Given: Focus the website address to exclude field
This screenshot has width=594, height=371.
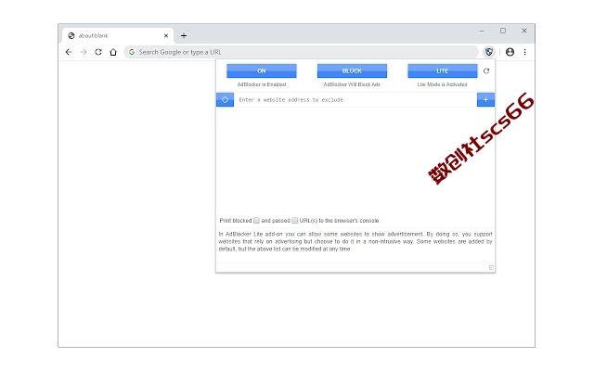Looking at the screenshot, I should pyautogui.click(x=355, y=100).
